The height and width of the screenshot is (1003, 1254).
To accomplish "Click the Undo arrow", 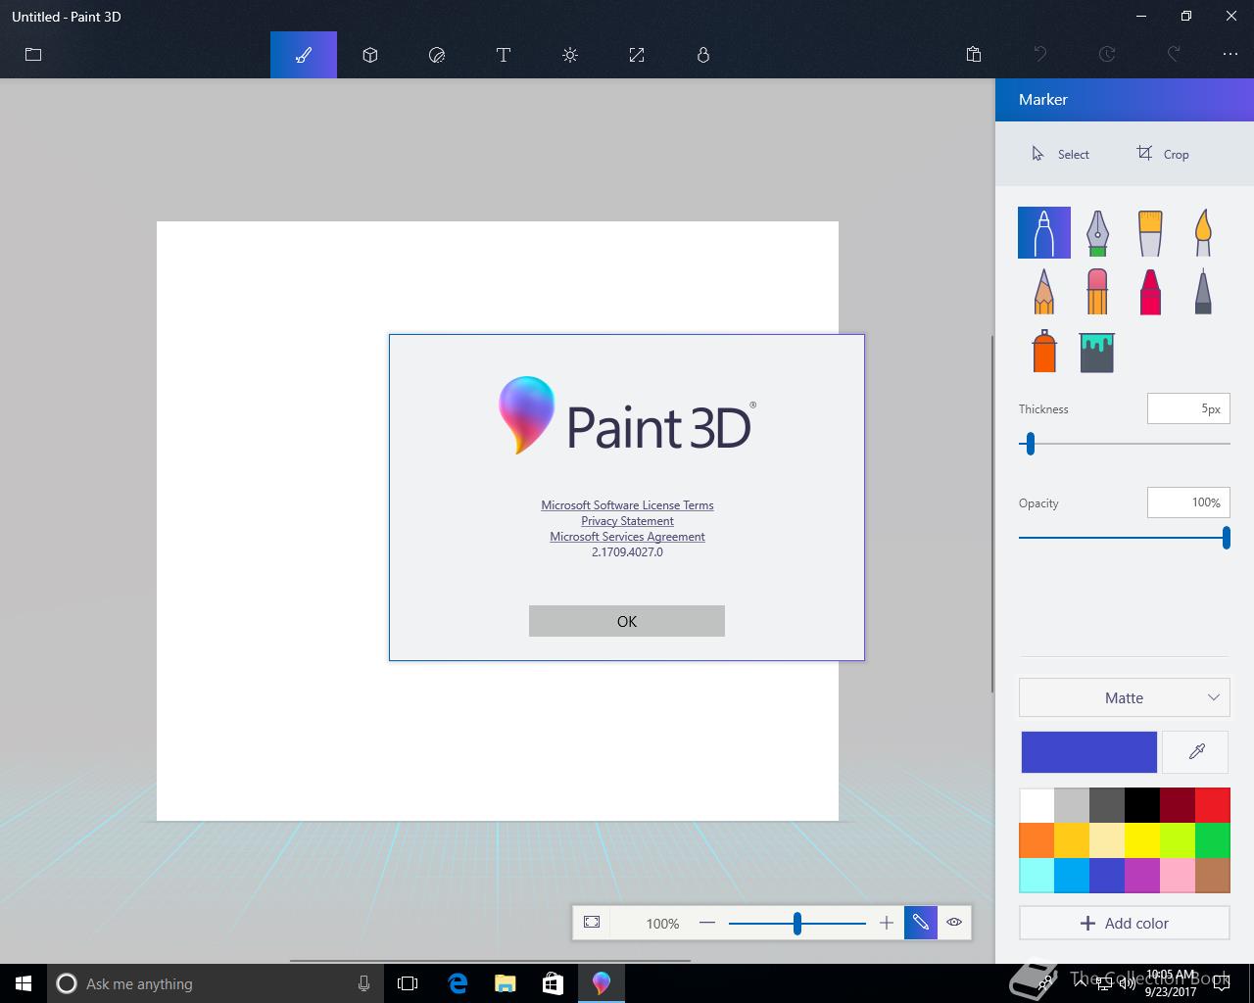I will click(x=1040, y=55).
